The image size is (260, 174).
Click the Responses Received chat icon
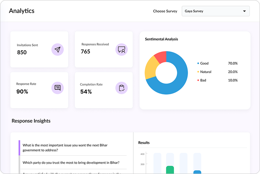pos(121,49)
